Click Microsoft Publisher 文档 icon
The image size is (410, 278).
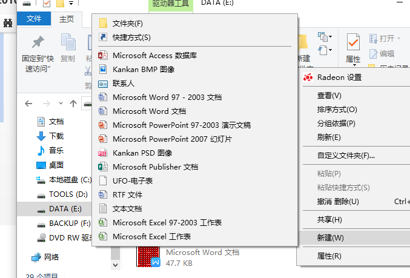103,167
